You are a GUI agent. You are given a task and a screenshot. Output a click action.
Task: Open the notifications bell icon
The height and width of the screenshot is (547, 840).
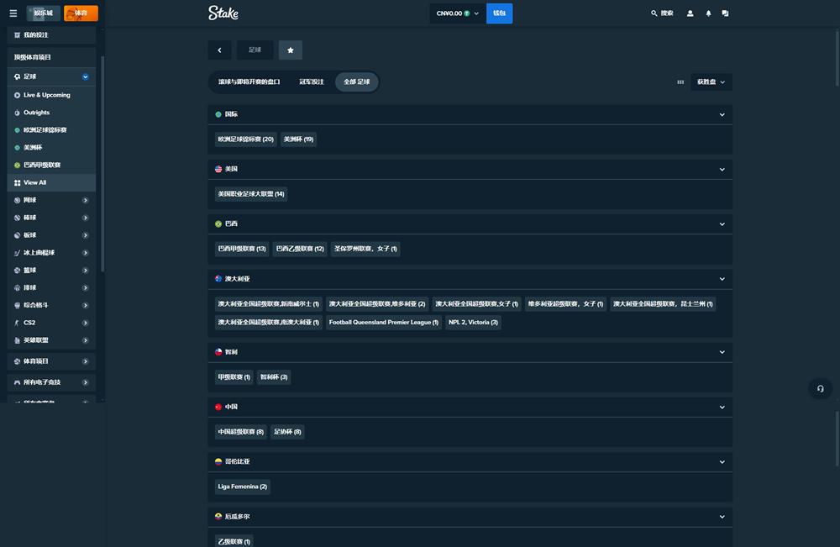[x=708, y=13]
